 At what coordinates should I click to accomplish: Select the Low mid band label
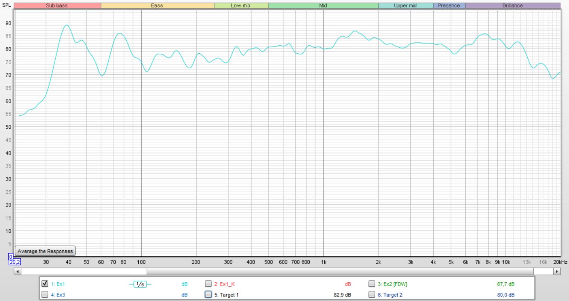pyautogui.click(x=241, y=6)
